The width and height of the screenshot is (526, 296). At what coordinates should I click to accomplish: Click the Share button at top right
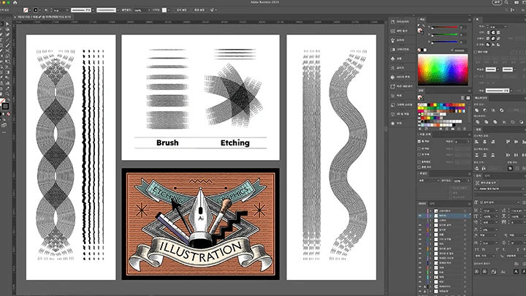point(497,2)
